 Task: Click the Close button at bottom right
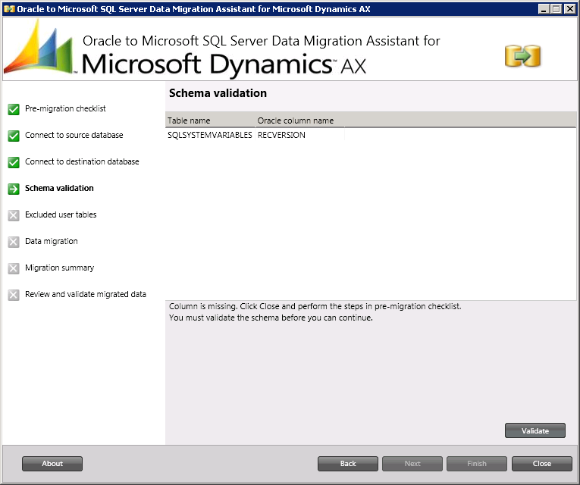541,464
